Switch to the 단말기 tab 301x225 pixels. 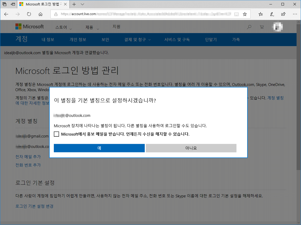click(211, 40)
